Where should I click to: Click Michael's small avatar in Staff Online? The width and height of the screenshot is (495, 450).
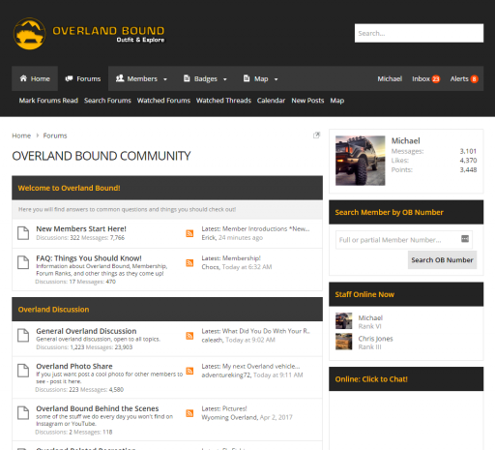pyautogui.click(x=343, y=321)
